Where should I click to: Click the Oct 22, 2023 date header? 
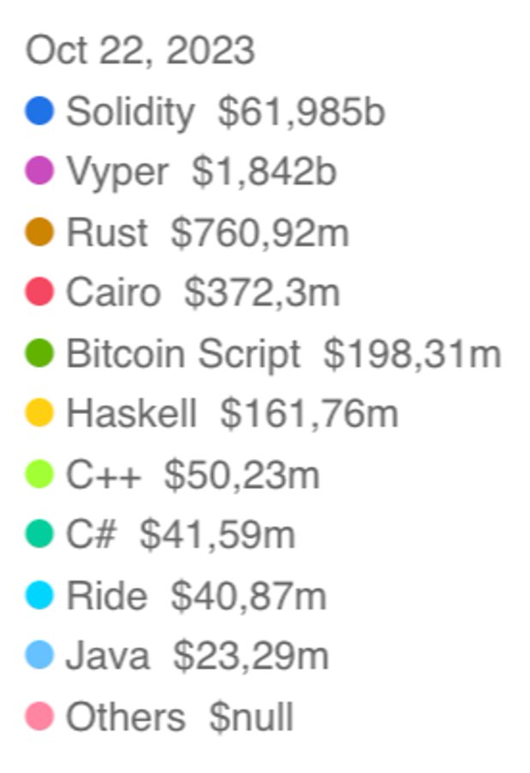tap(140, 51)
